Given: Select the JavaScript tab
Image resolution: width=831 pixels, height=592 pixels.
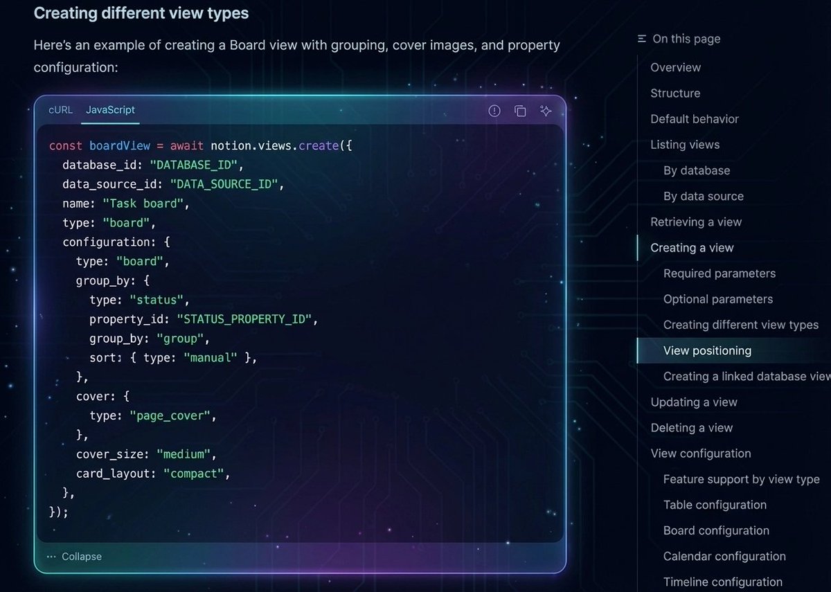Looking at the screenshot, I should pos(110,109).
